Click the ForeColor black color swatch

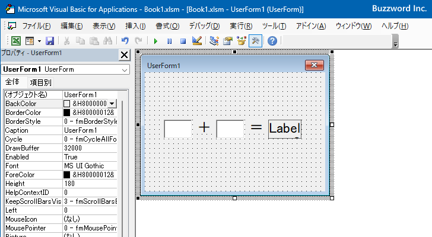pos(66,175)
